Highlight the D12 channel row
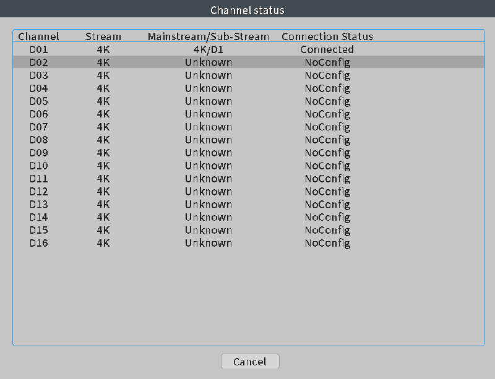Viewport: 495px width, 379px height. coord(38,192)
